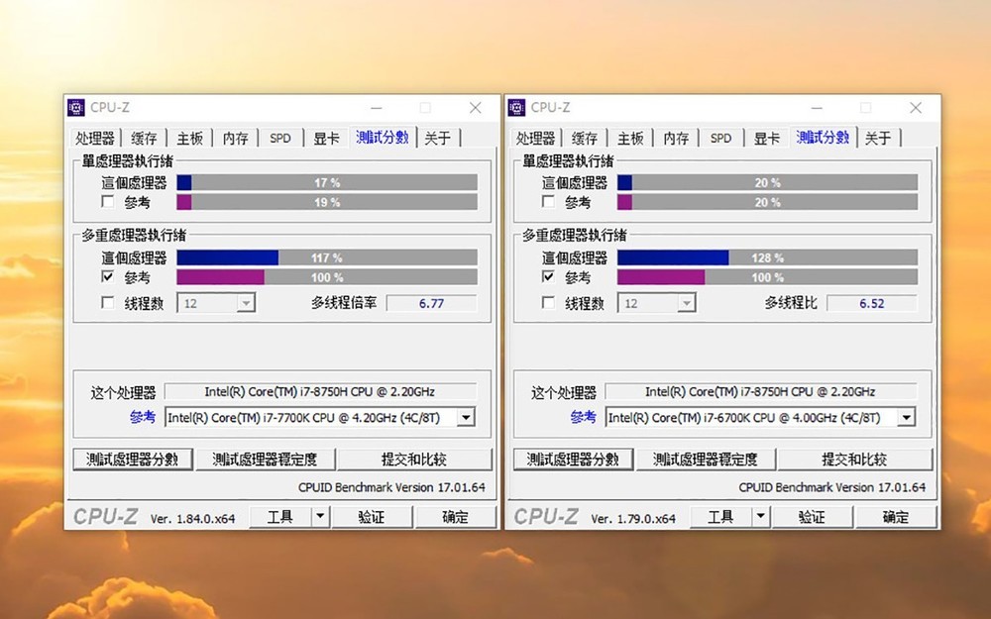Close the left CPU-Z window
Image resolution: width=991 pixels, height=619 pixels.
[x=476, y=108]
